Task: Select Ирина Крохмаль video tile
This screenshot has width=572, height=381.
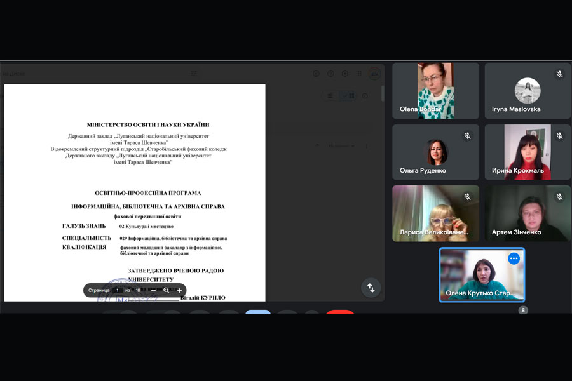Action: [x=528, y=152]
